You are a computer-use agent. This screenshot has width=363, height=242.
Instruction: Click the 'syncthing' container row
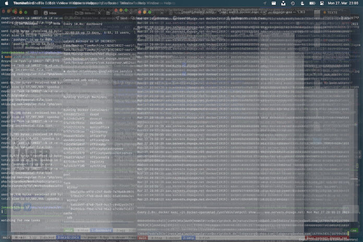(x=84, y=166)
